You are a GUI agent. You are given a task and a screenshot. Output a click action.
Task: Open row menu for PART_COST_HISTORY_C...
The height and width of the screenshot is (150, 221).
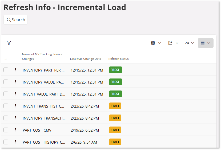pos(15,141)
